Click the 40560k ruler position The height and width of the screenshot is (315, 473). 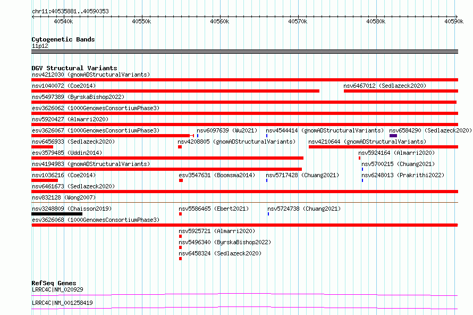[x=219, y=21]
